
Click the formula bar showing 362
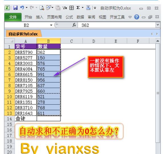(x=117, y=25)
